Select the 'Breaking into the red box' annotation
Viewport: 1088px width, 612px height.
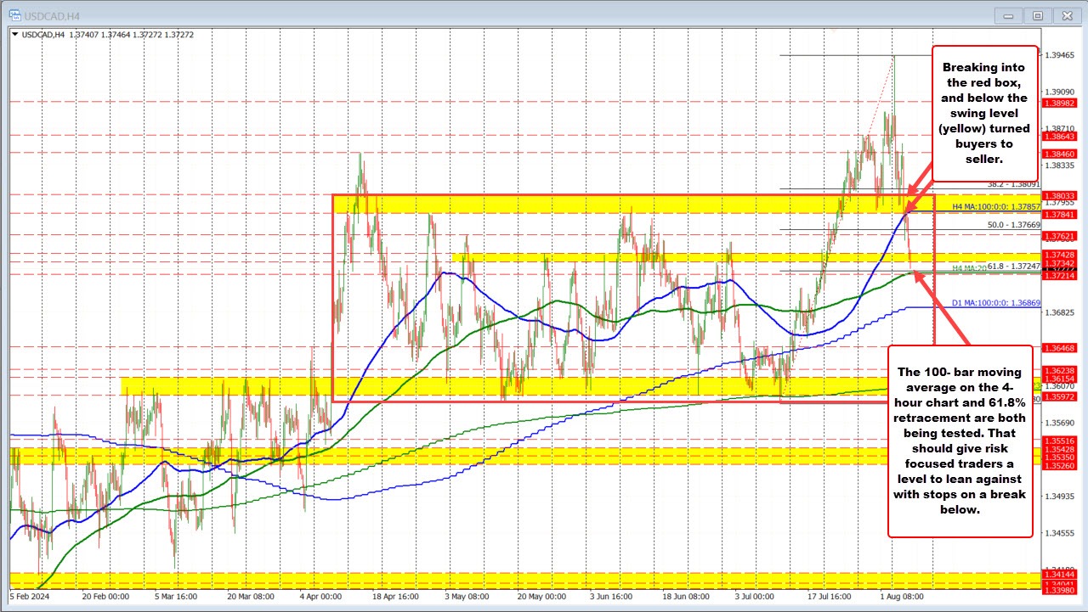pos(985,113)
